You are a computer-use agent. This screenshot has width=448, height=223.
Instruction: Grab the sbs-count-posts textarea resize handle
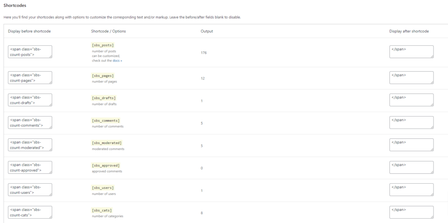50,57
